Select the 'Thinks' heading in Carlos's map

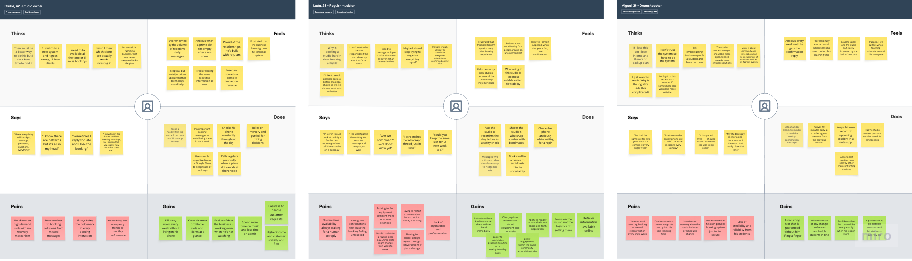coord(18,34)
